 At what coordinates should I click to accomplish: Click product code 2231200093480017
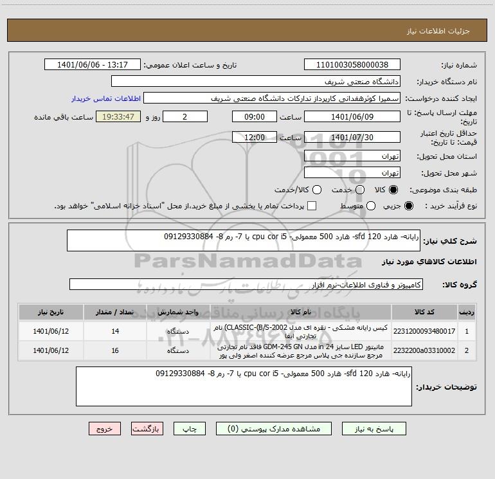pyautogui.click(x=424, y=331)
